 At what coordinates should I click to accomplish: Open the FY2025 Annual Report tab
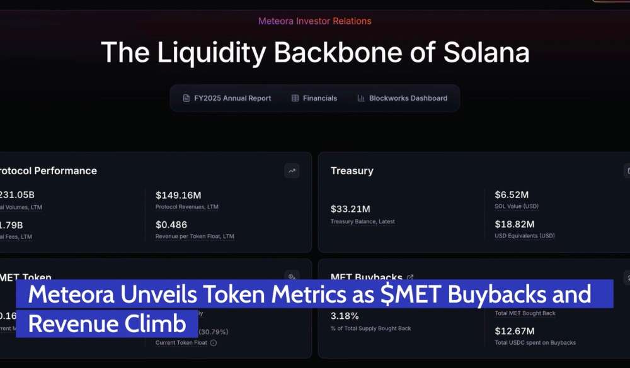[x=232, y=98]
